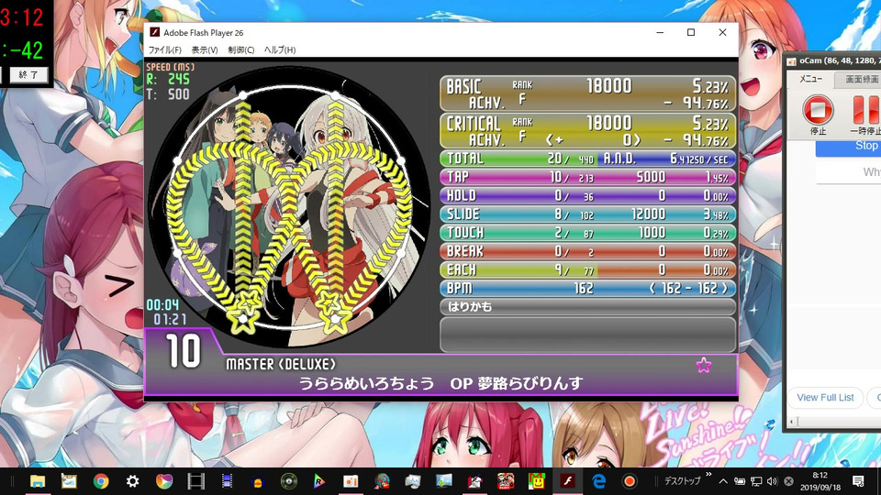This screenshot has height=495, width=881.
Task: Switch to the メニュー tab in oCam
Action: (x=810, y=79)
